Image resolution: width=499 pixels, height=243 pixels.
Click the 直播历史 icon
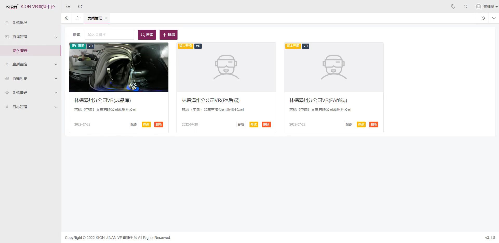[7, 78]
